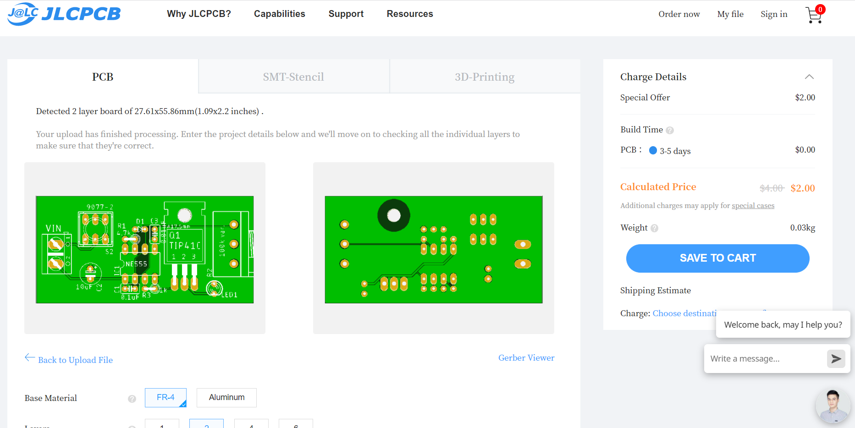The image size is (855, 428).
Task: Choose Aluminum as base material
Action: (226, 397)
